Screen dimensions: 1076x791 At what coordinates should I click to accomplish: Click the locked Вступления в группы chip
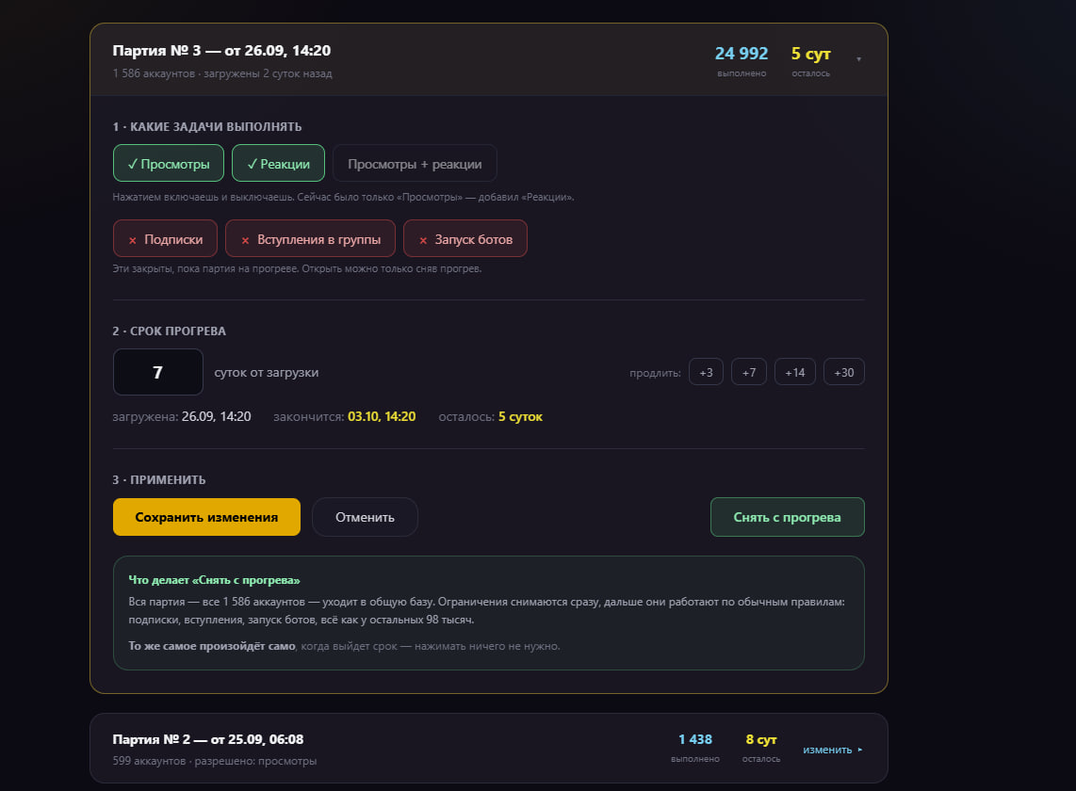[310, 239]
